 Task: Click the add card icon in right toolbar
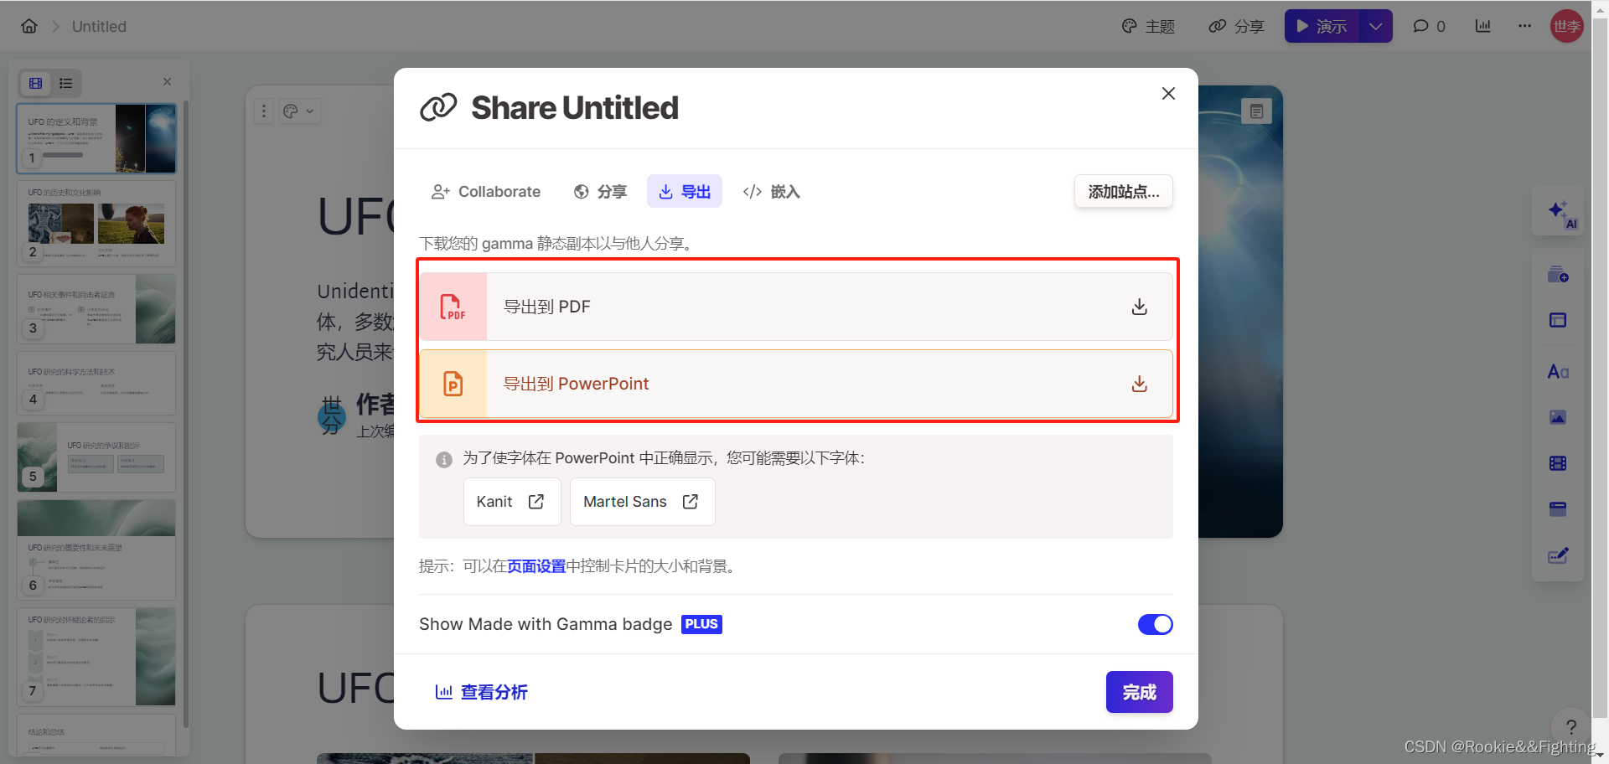pos(1558,275)
